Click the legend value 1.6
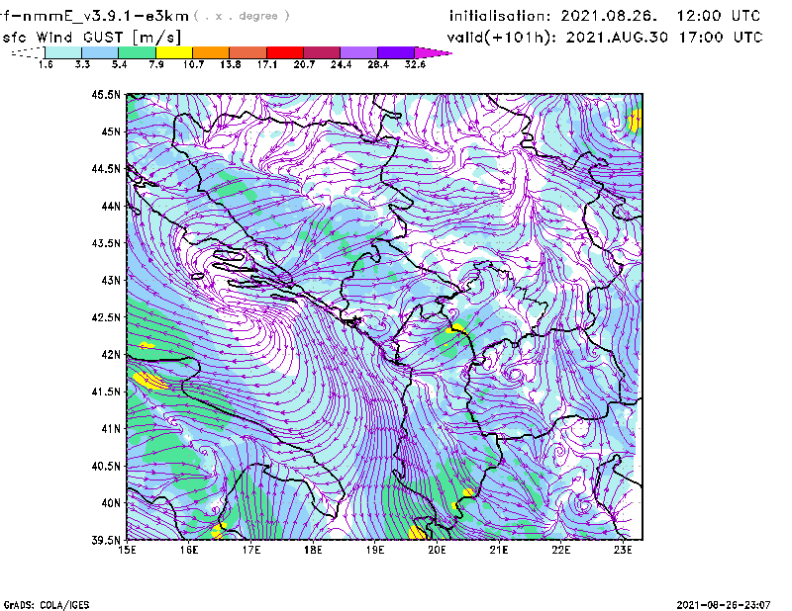Screen dimensions: 792x611 (46, 64)
